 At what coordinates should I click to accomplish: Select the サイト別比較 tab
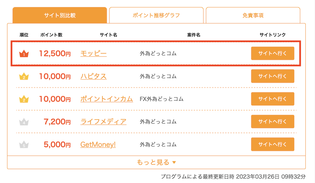tap(60, 15)
